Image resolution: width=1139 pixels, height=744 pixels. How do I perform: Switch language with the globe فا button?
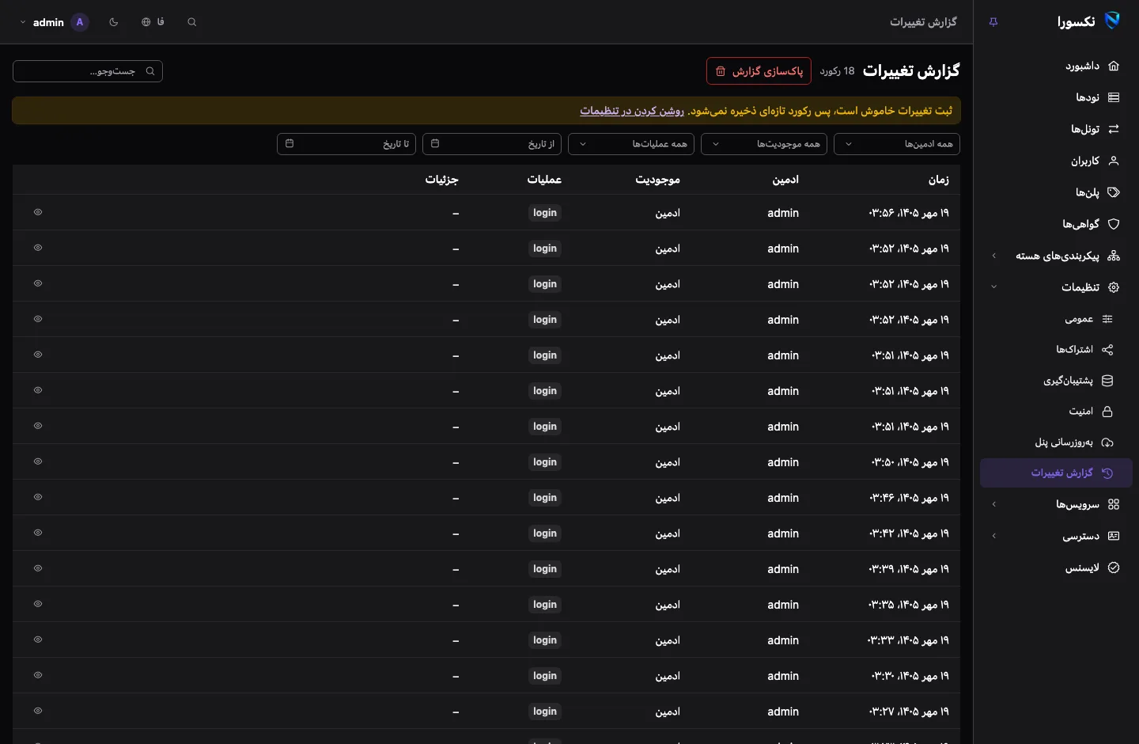click(x=153, y=22)
